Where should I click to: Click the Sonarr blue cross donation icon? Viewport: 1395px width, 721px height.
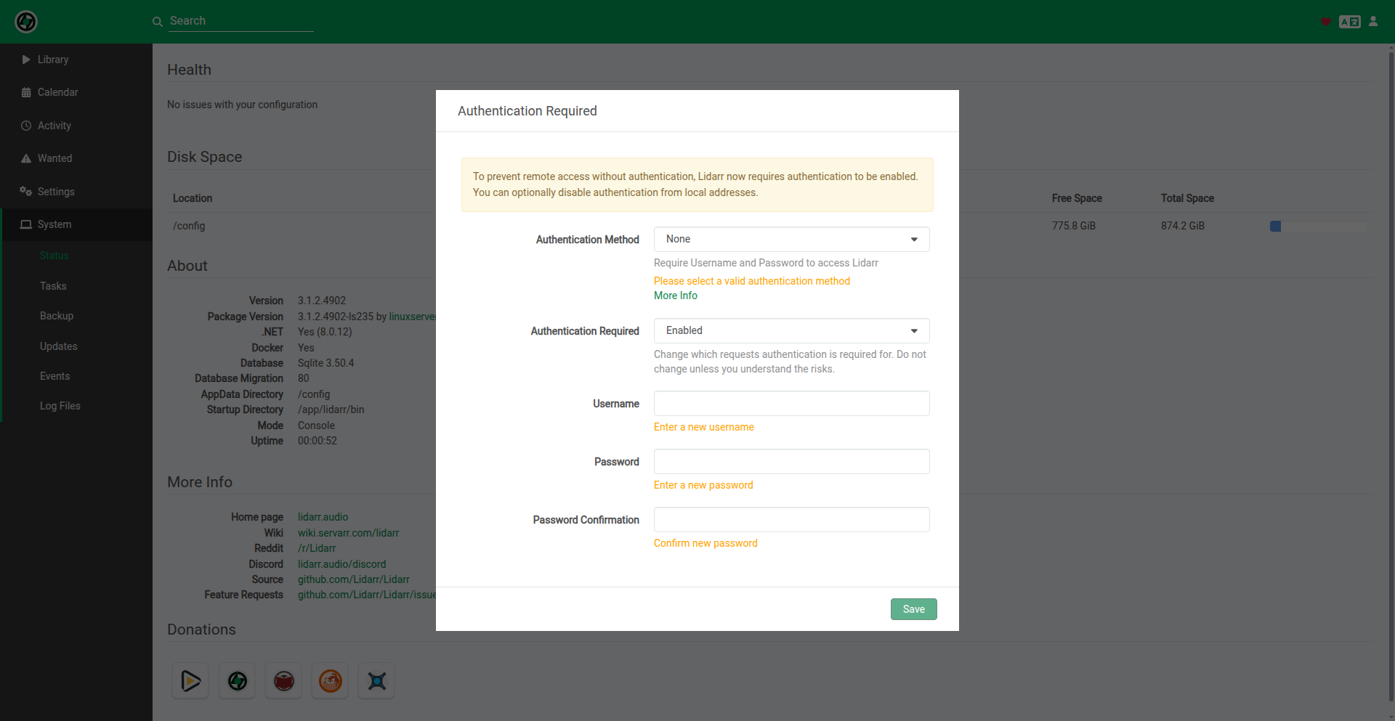click(377, 681)
